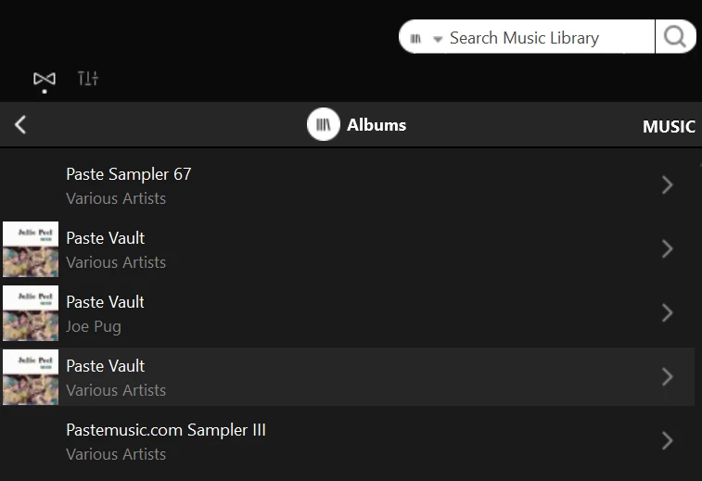Click the magnifying glass search button
The image size is (702, 481).
675,37
